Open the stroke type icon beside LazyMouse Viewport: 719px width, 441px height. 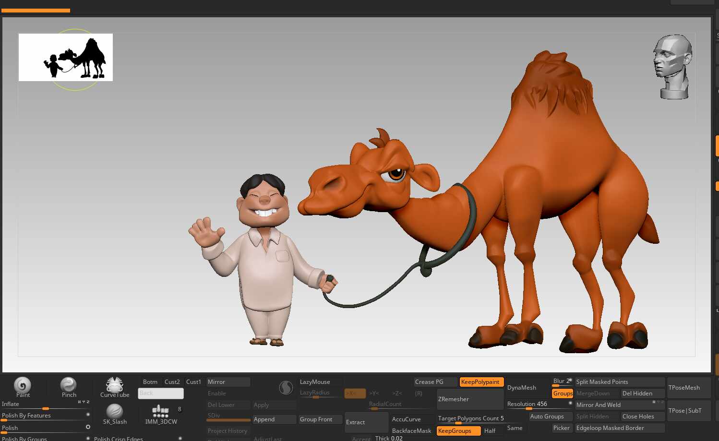tap(286, 388)
